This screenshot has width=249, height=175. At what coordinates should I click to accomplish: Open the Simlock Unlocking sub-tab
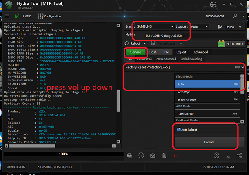(x=191, y=59)
